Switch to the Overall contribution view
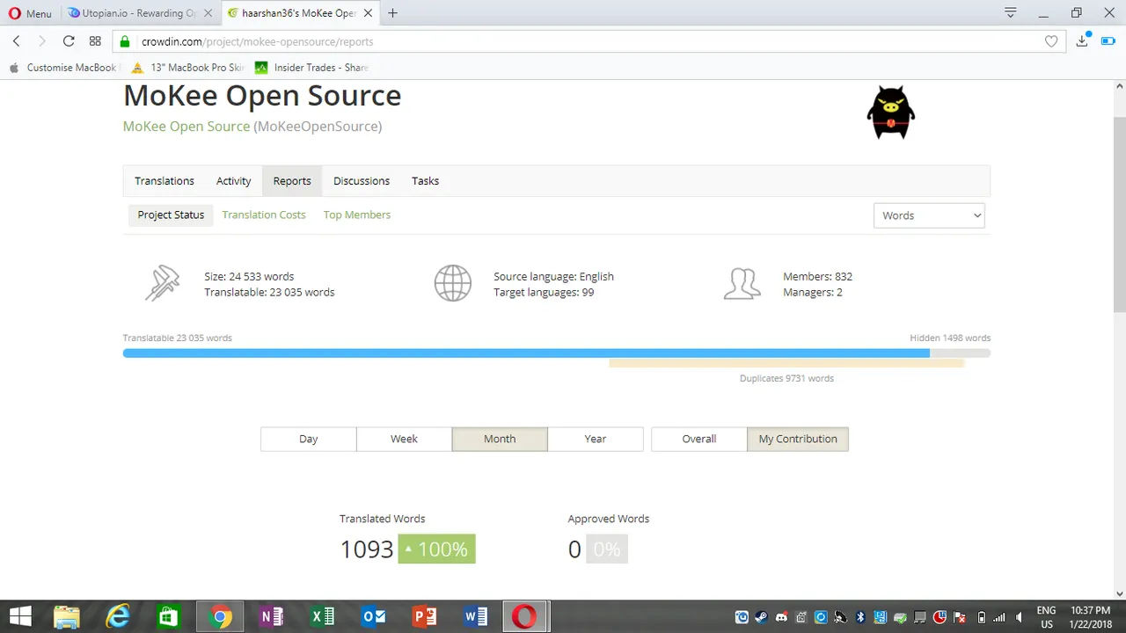Viewport: 1126px width, 633px height. (x=699, y=439)
